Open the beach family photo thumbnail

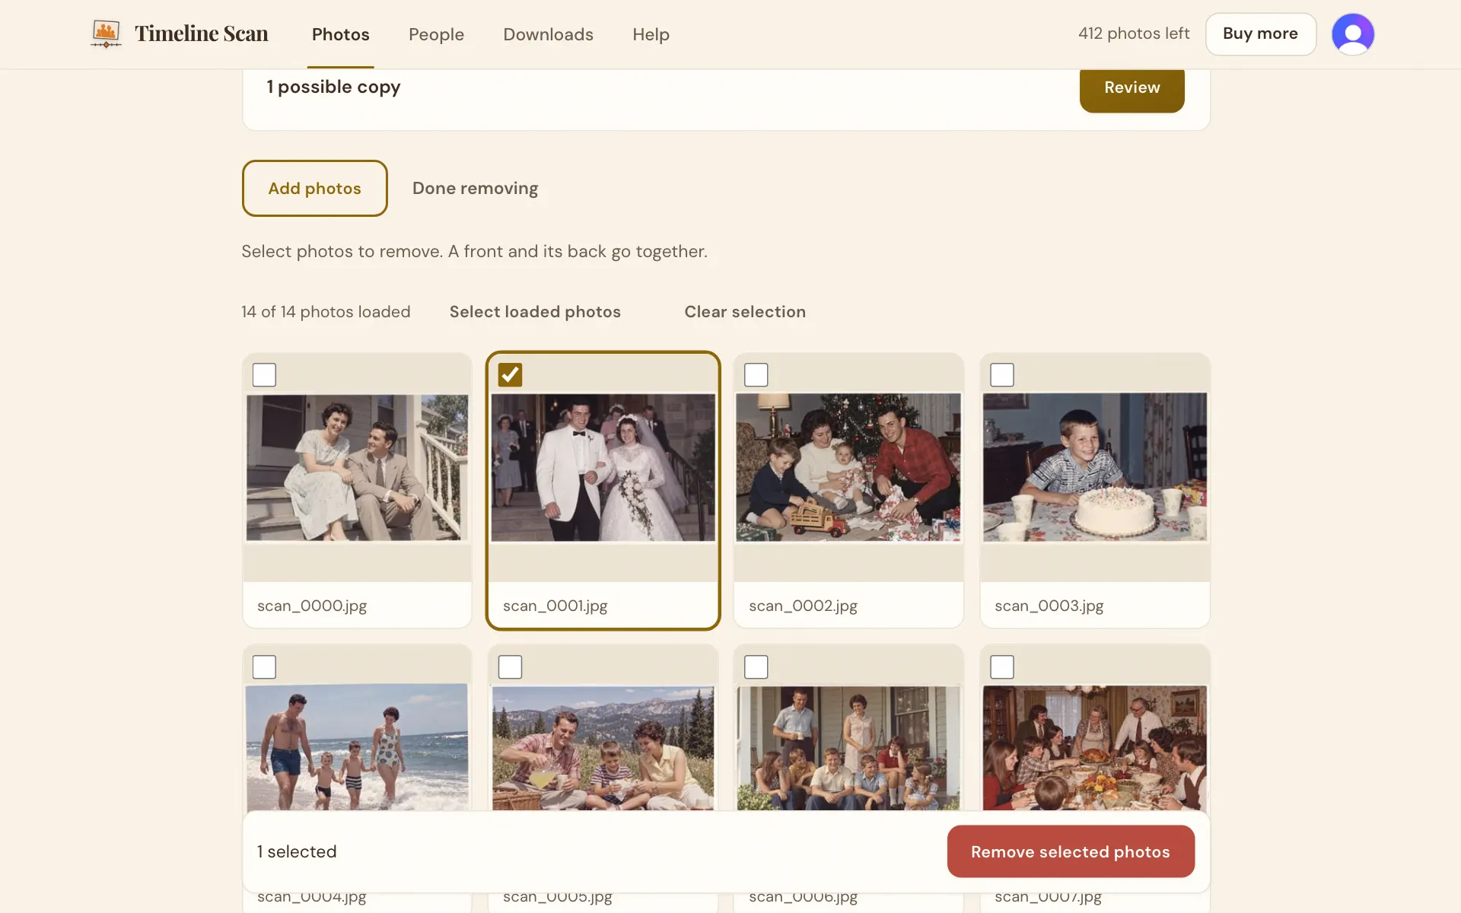[x=357, y=747]
